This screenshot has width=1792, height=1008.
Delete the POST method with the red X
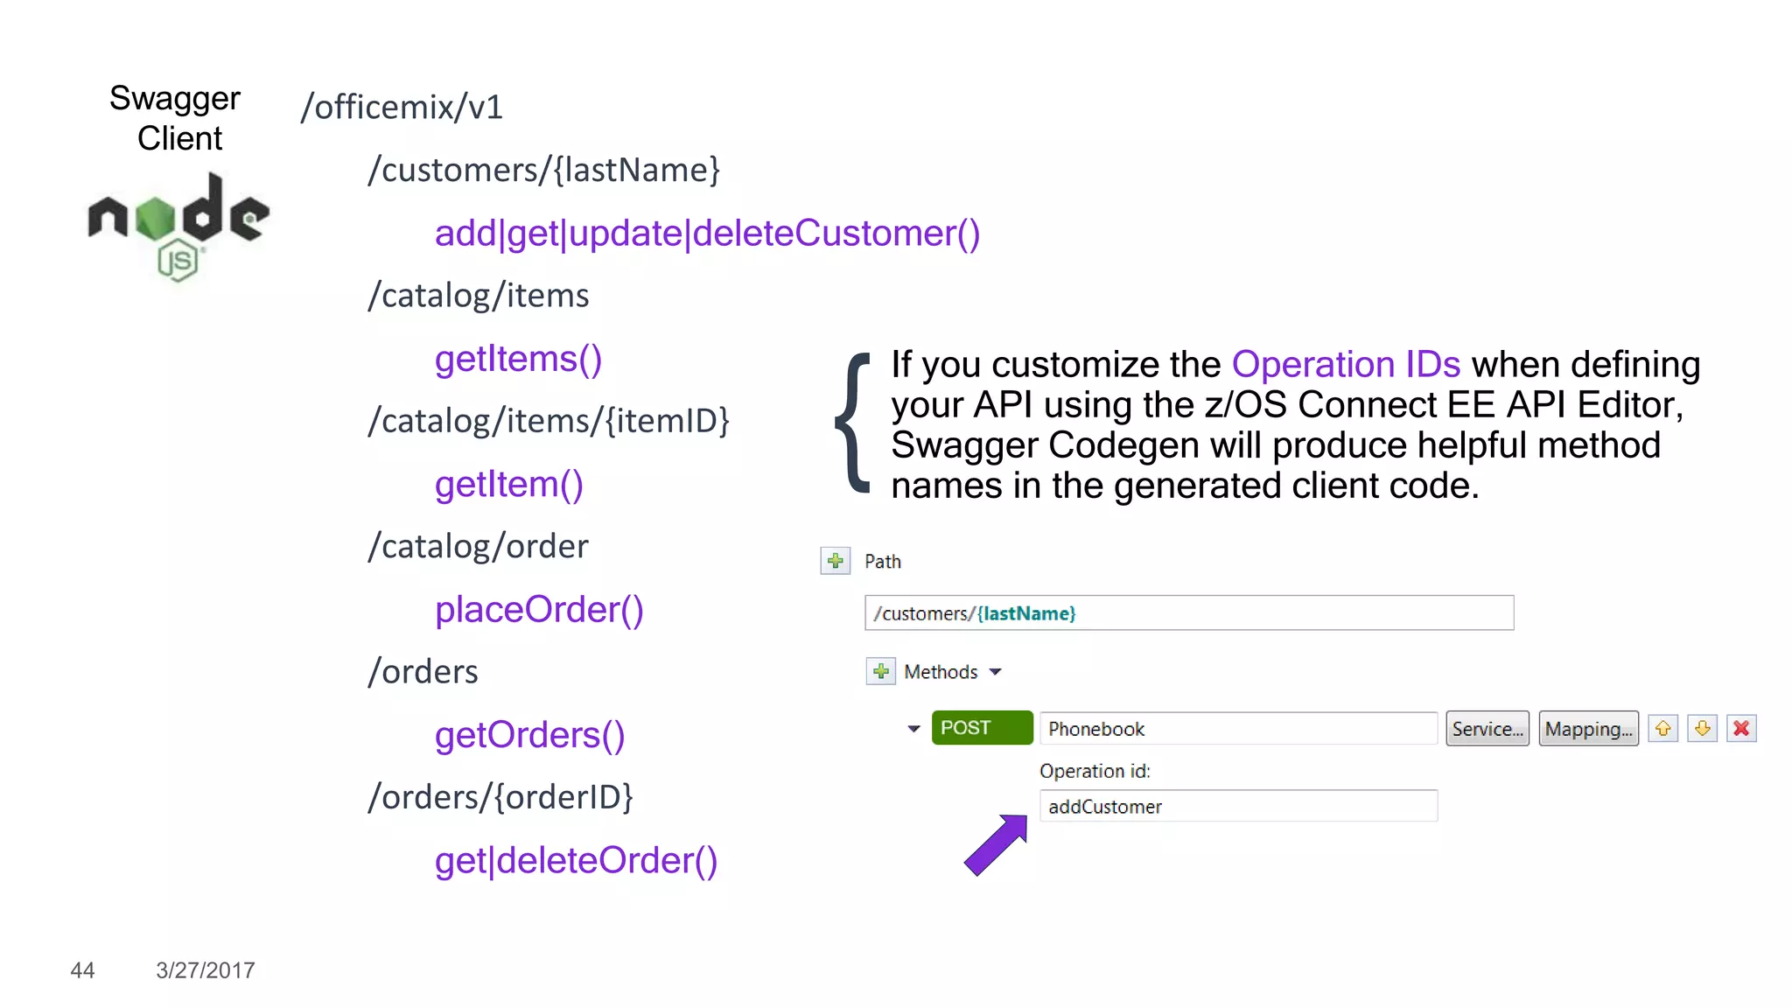coord(1741,728)
